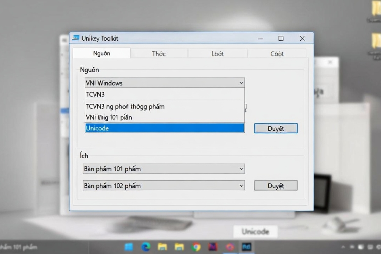
Task: Switch to the Côột tab
Action: pos(277,53)
